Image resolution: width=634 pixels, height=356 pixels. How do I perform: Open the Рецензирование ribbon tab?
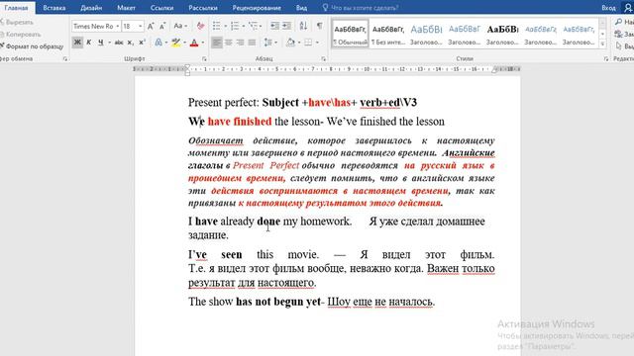pos(257,8)
